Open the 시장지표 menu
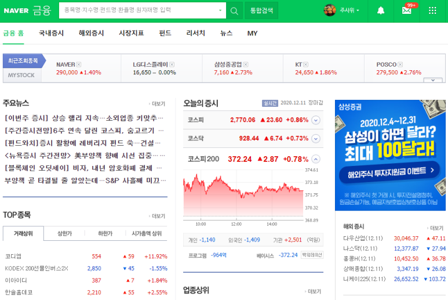The height and width of the screenshot is (300, 448). [x=132, y=33]
